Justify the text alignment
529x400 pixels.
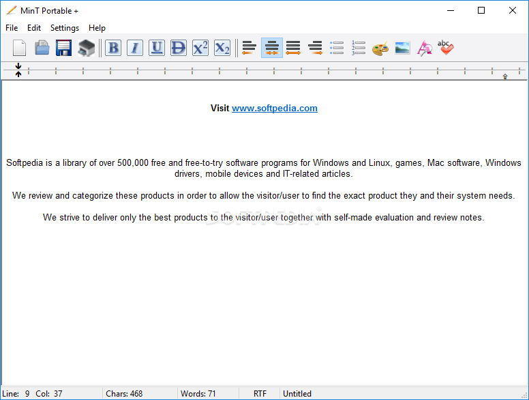[x=293, y=48]
